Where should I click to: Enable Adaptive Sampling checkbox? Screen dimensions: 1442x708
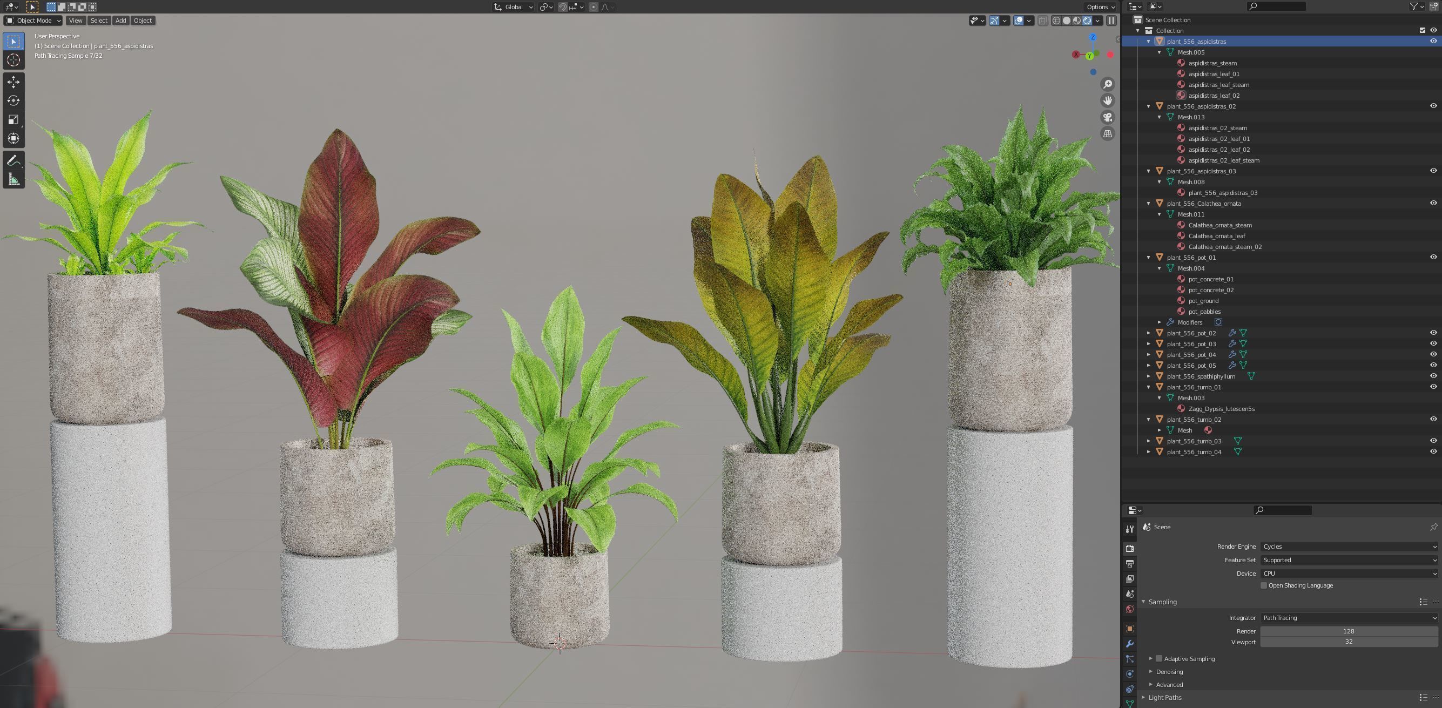[1159, 659]
